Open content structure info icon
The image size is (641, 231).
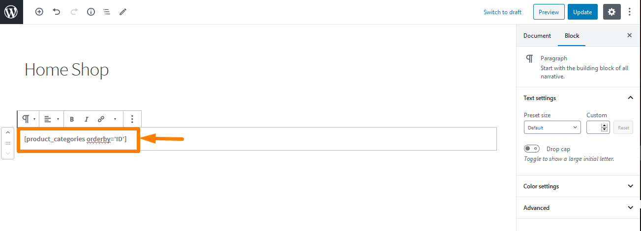tap(91, 12)
